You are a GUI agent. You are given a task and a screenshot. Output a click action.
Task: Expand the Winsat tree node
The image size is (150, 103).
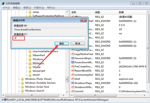click(27, 67)
